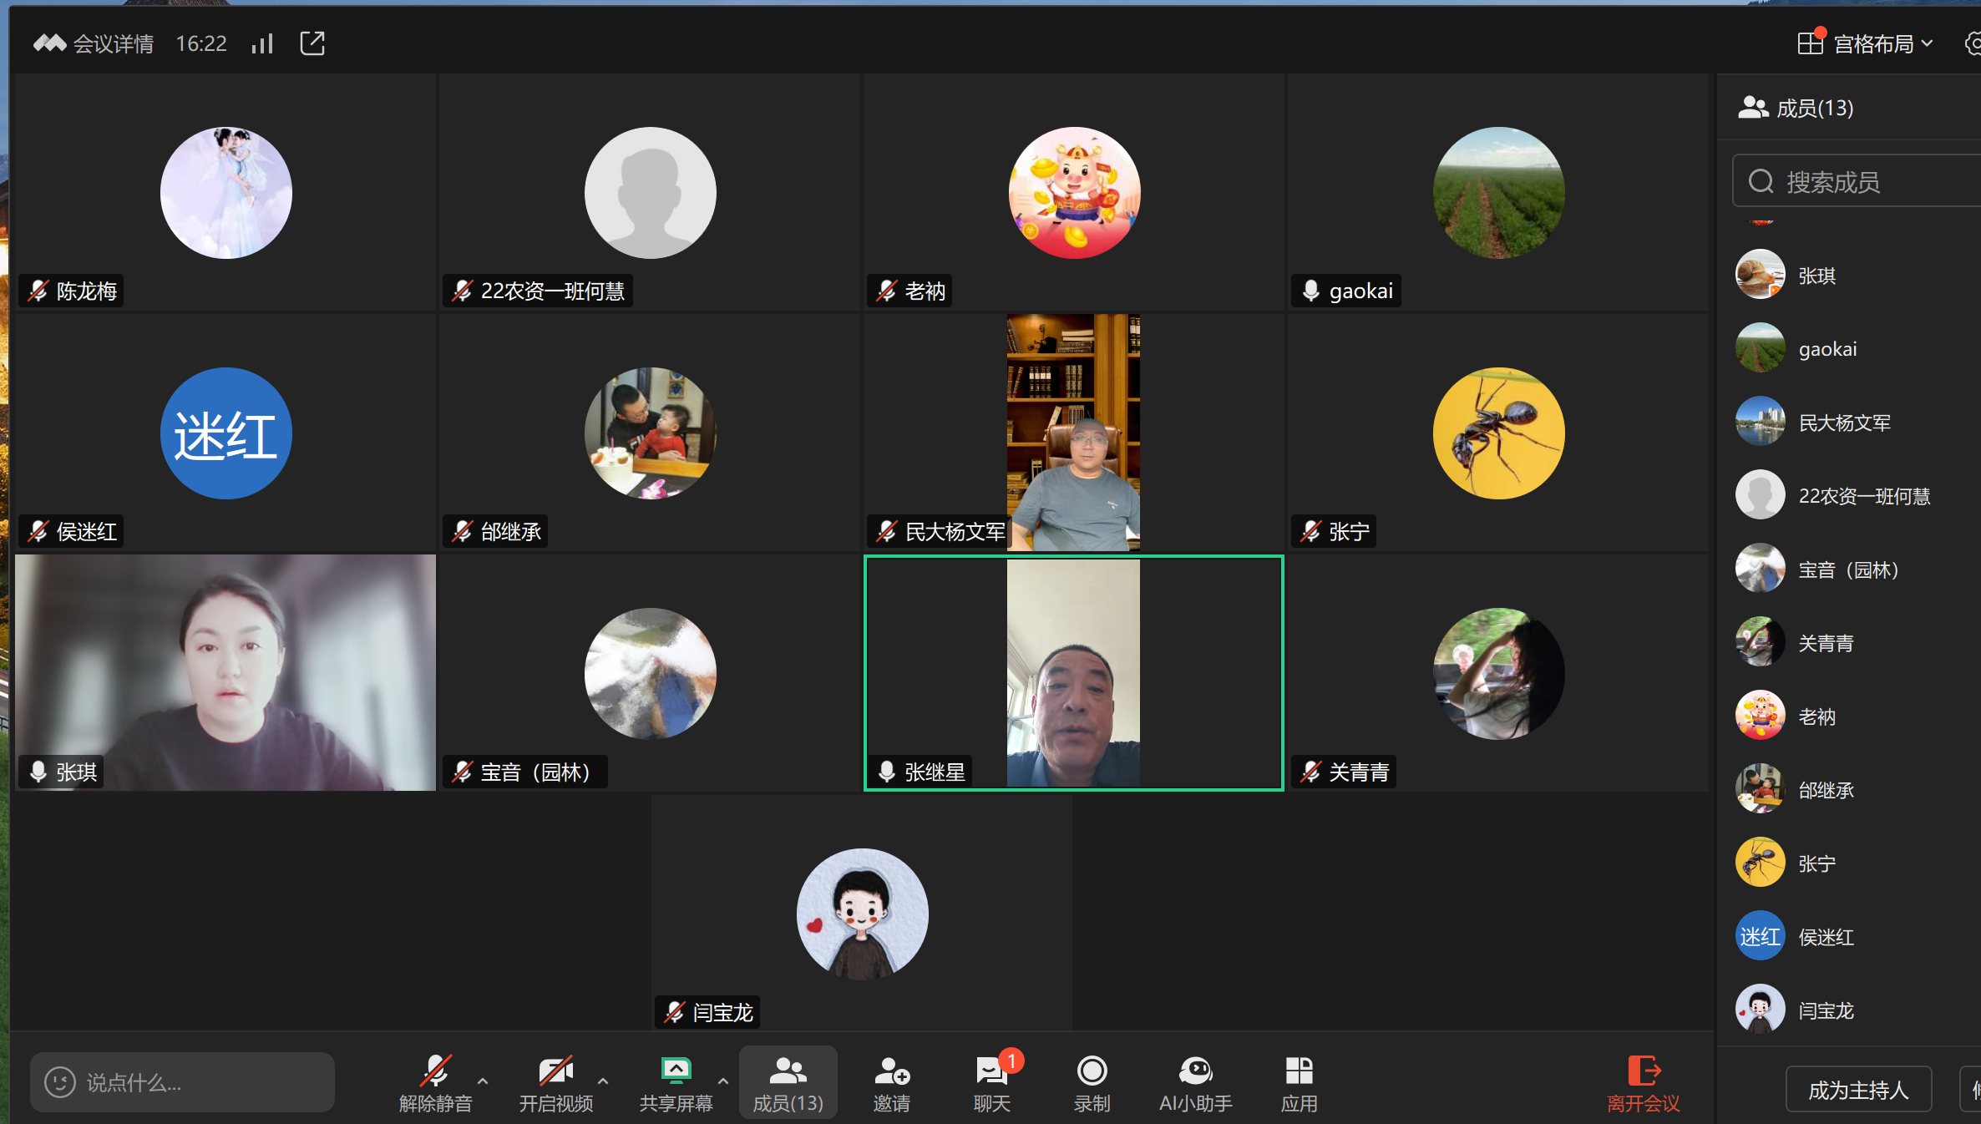Open the AI assistant
Screen dimensions: 1981x1124
(1195, 1071)
